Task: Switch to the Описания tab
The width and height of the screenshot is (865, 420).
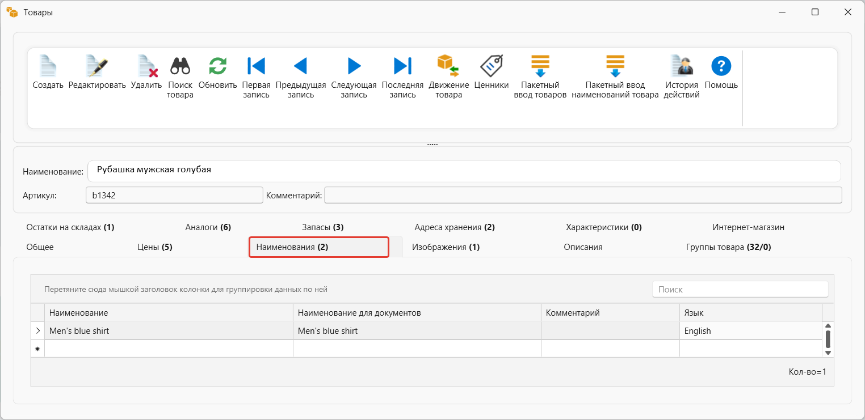Action: [x=583, y=247]
